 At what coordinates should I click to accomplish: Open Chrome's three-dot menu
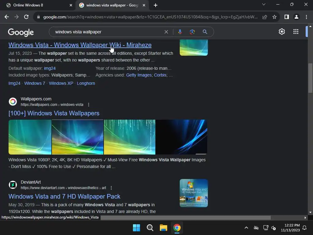click(x=306, y=17)
